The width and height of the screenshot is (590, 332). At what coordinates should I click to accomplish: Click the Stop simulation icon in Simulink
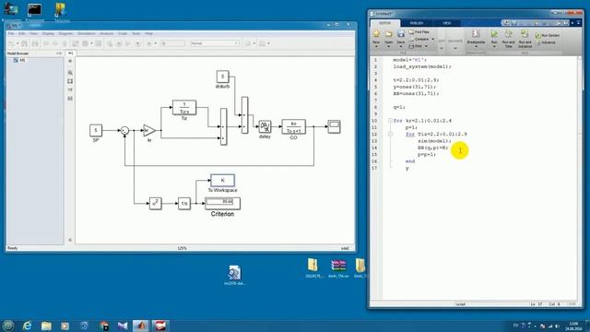pyautogui.click(x=137, y=43)
